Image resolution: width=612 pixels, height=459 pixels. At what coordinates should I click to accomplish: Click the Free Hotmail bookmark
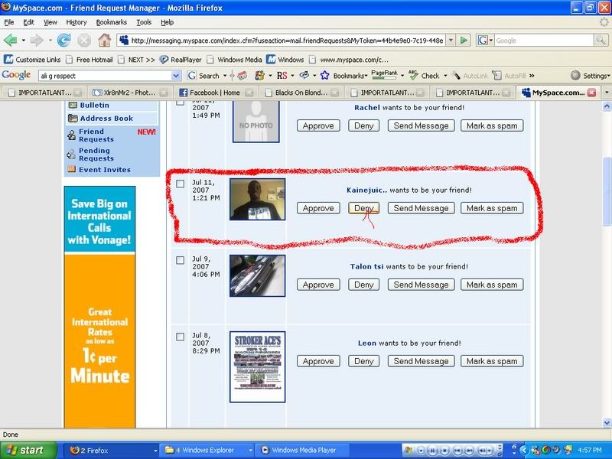(90, 60)
